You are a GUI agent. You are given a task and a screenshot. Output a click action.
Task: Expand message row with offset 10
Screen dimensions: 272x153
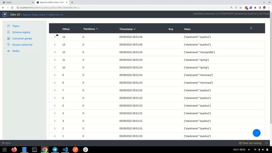(x=55, y=68)
